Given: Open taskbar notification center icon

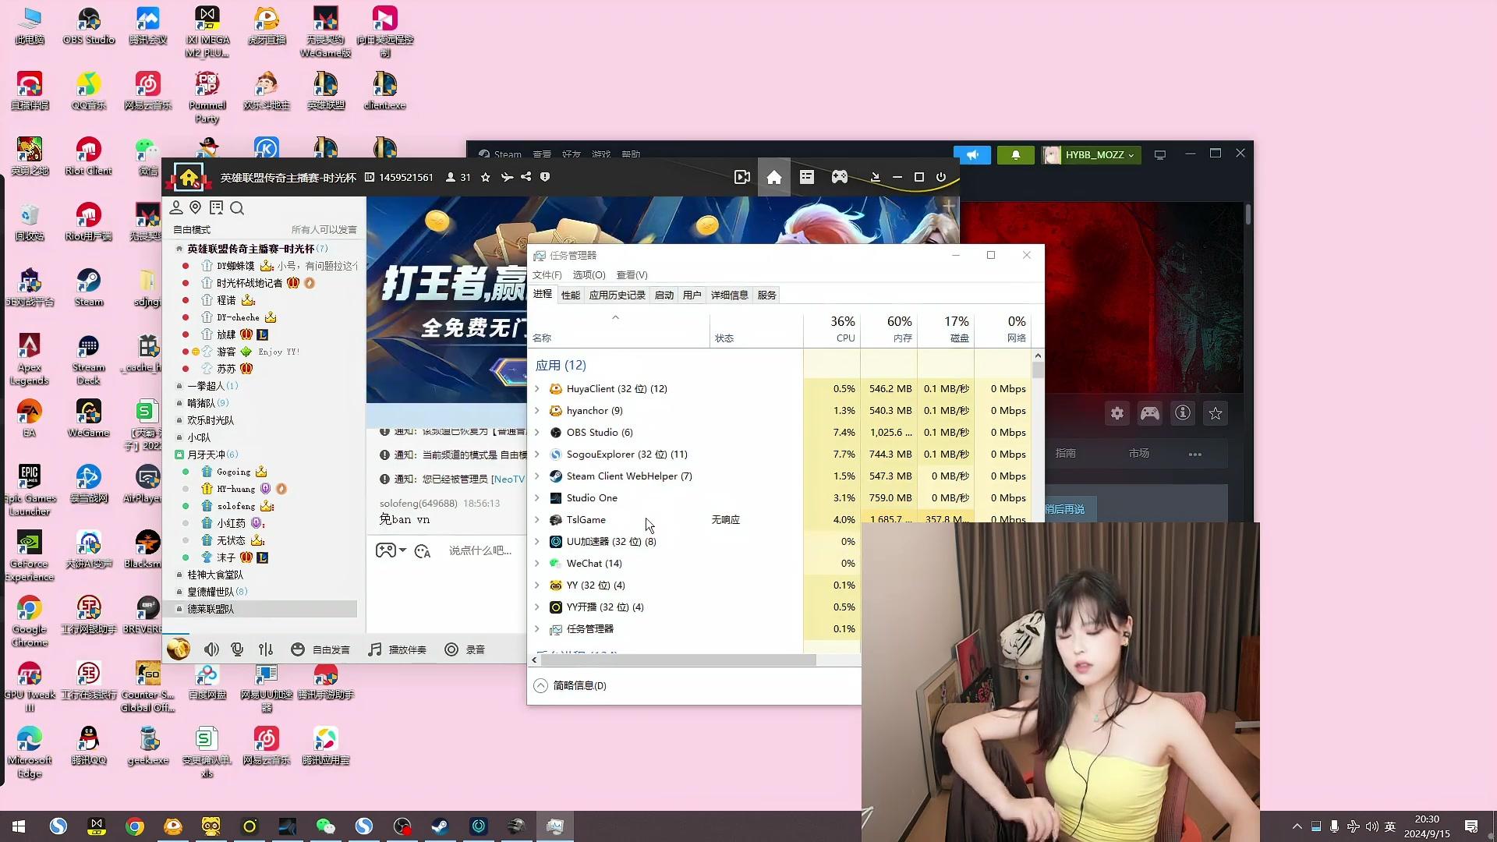Looking at the screenshot, I should 1471,826.
